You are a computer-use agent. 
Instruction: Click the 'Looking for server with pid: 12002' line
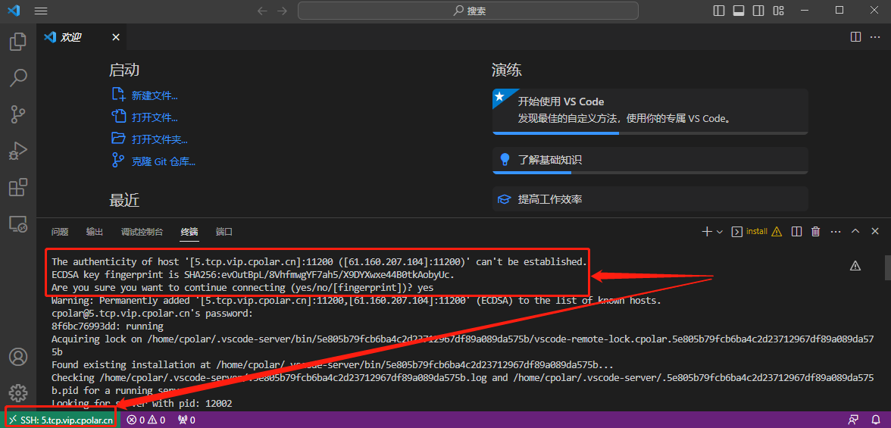(142, 403)
